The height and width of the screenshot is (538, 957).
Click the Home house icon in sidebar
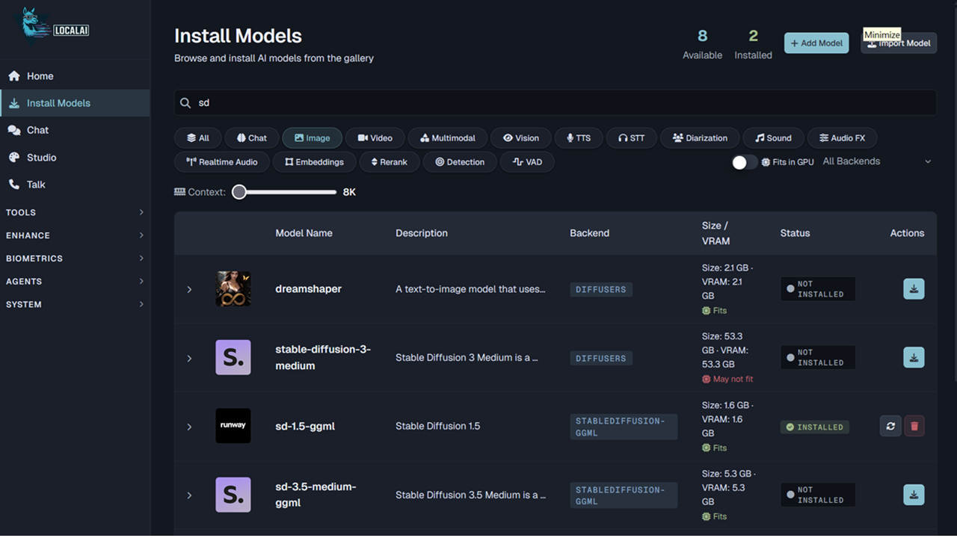coord(13,76)
